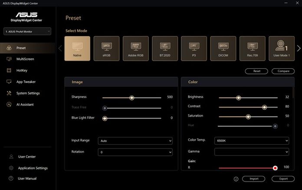Click the R gain value 100
Image resolution: width=302 pixels, height=190 pixels.
coord(286,167)
